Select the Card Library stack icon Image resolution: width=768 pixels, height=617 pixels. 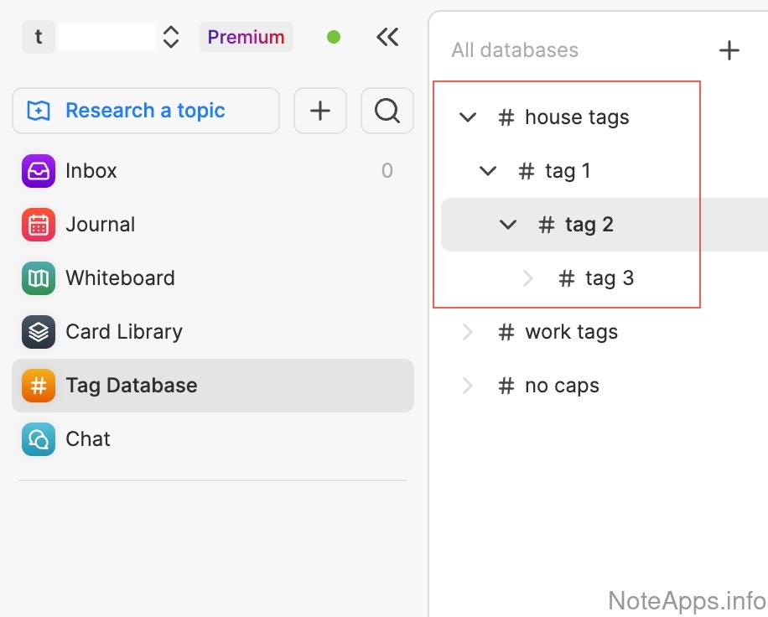(39, 332)
